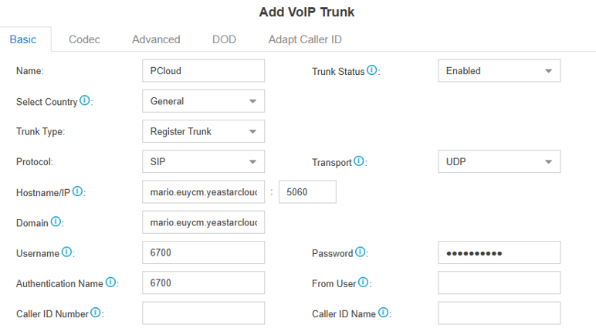Click the Name field containing PCloud
The height and width of the screenshot is (335, 596).
203,71
